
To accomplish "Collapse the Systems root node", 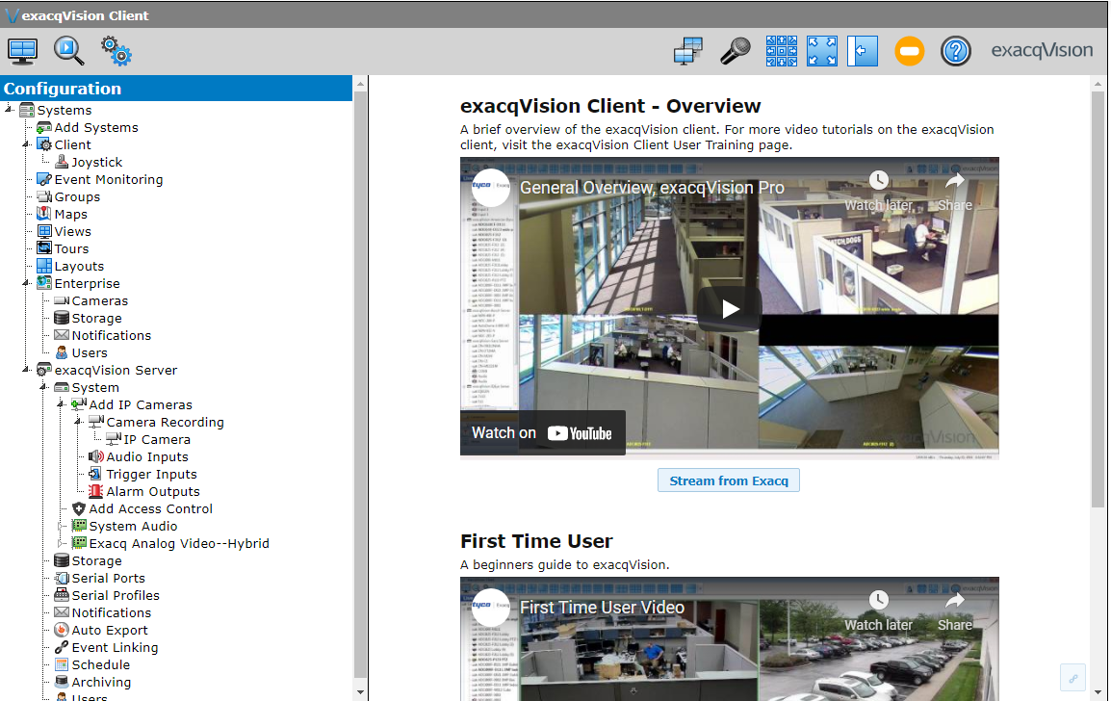I will 10,109.
